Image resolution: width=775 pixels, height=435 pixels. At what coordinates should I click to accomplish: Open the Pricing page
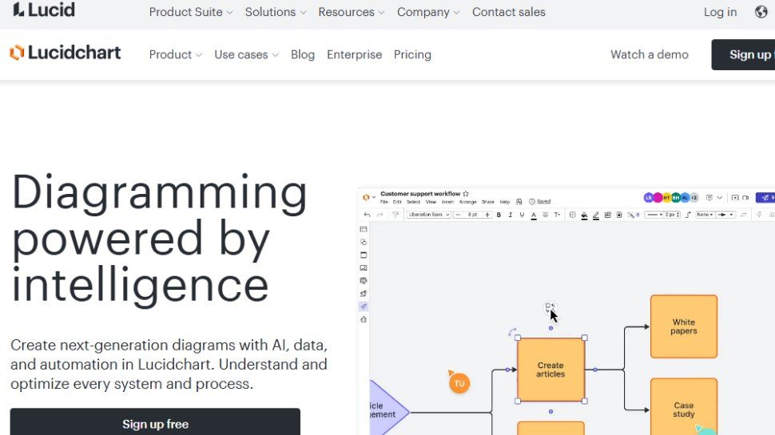tap(412, 54)
